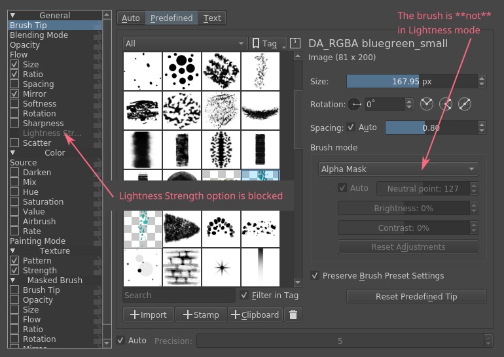Select the star-shaped brush tip thumbnail
This screenshot has width=504, height=357.
pyautogui.click(x=221, y=267)
